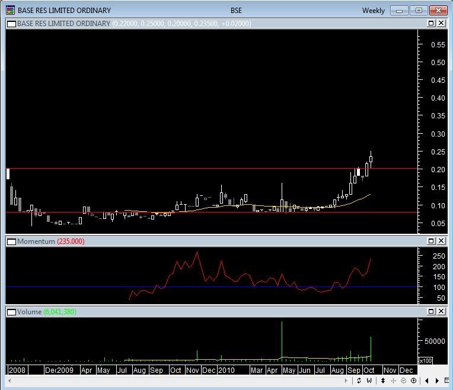Click the yellow moving average line end

pyautogui.click(x=369, y=195)
